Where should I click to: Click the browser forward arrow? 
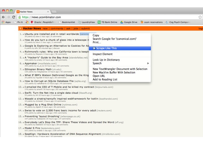coord(8,17)
